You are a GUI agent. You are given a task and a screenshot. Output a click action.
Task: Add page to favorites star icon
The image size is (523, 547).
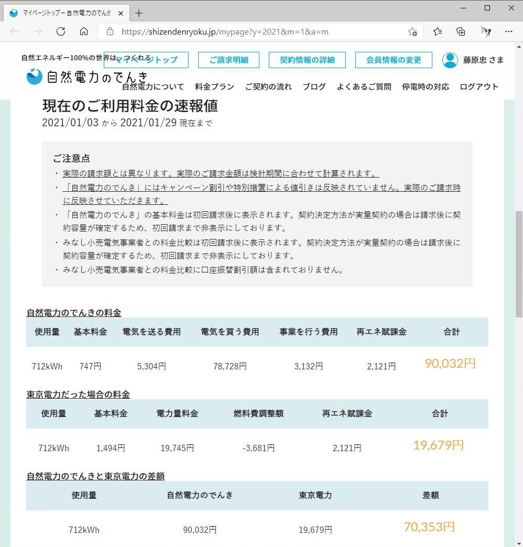413,32
